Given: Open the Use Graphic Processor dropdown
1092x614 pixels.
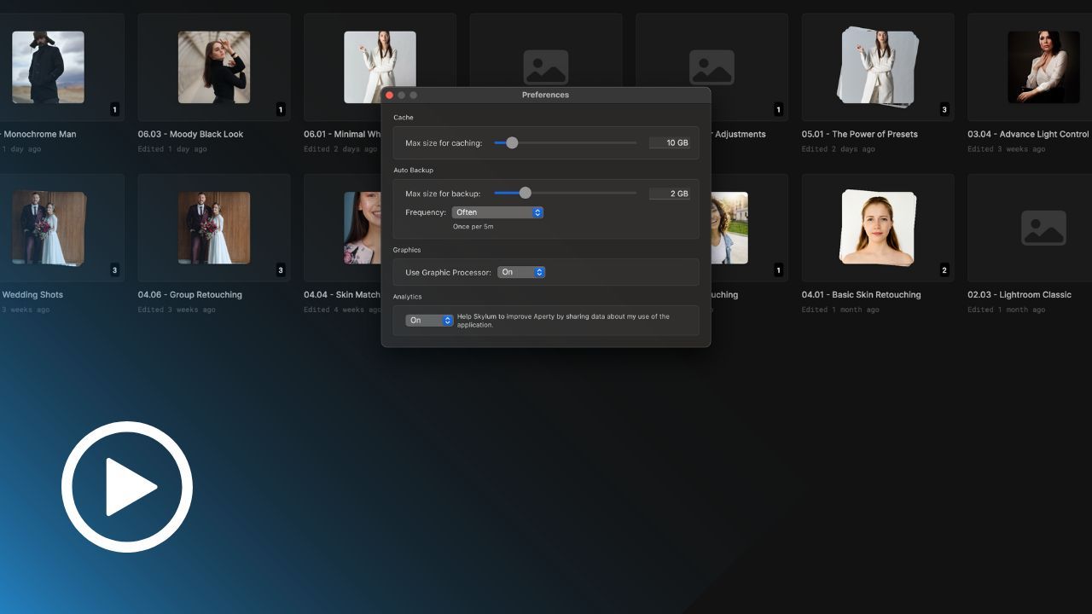Looking at the screenshot, I should point(521,272).
